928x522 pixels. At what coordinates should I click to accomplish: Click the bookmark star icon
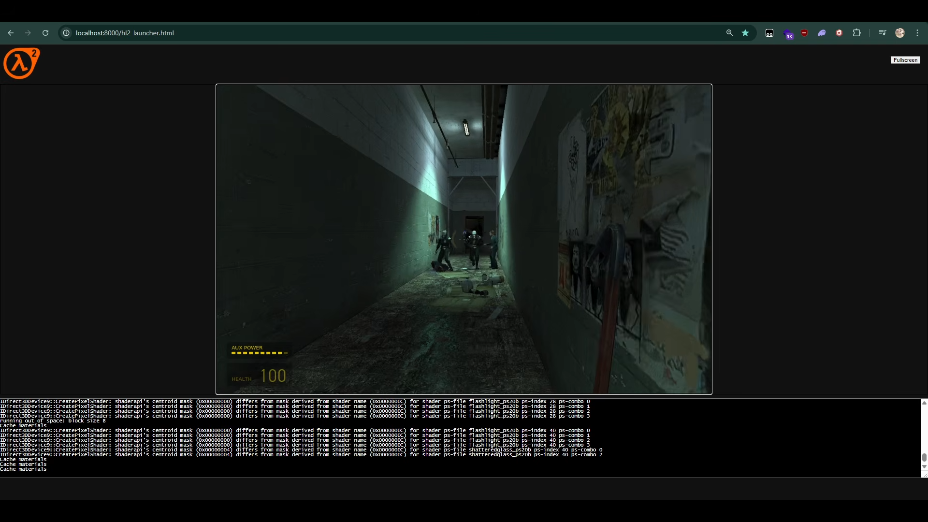(x=745, y=33)
